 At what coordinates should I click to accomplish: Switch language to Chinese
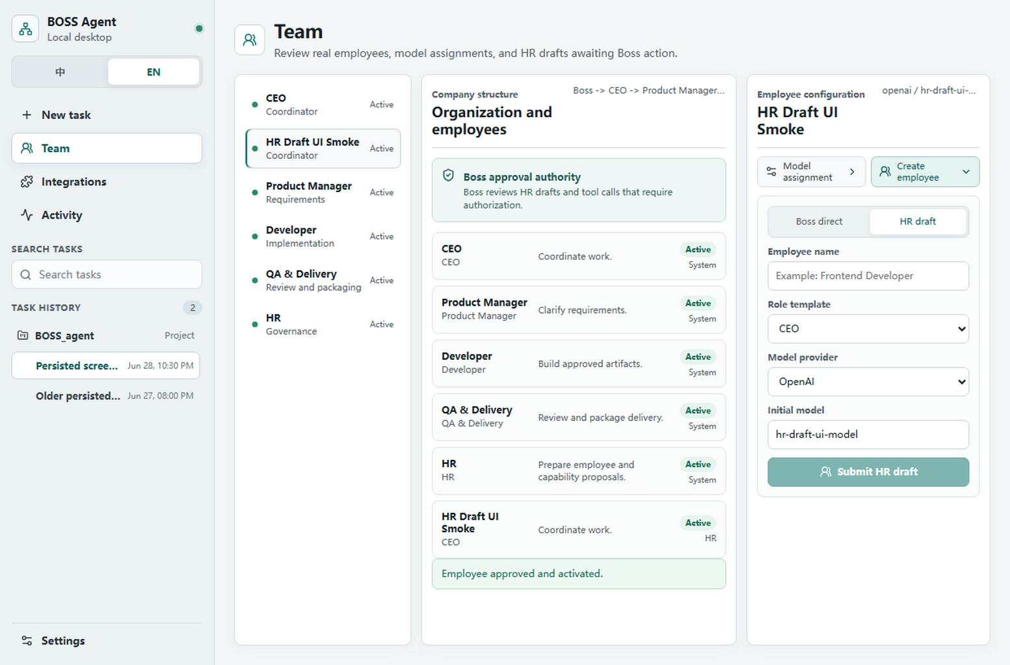tap(60, 72)
